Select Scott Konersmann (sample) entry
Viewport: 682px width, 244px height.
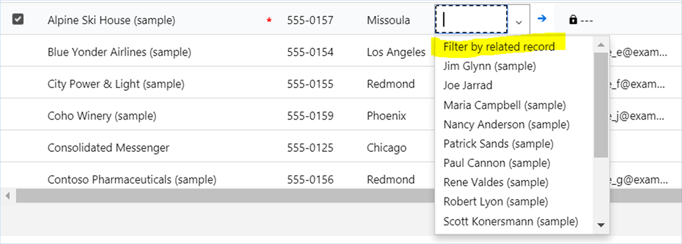(x=511, y=221)
